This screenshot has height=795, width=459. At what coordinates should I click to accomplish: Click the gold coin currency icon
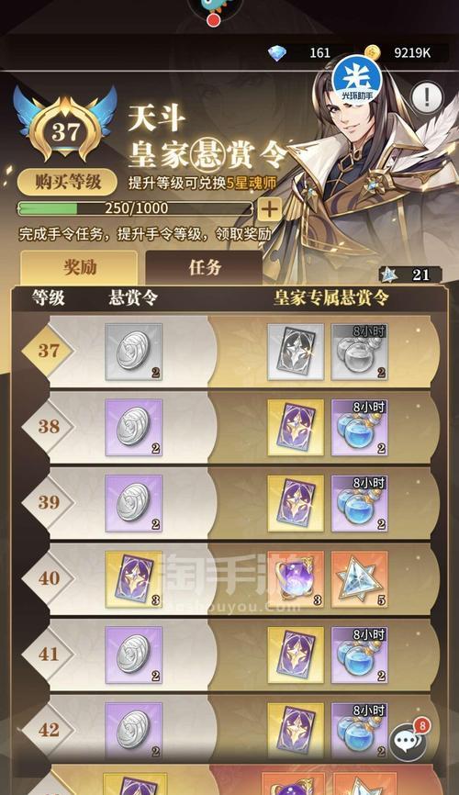point(373,52)
